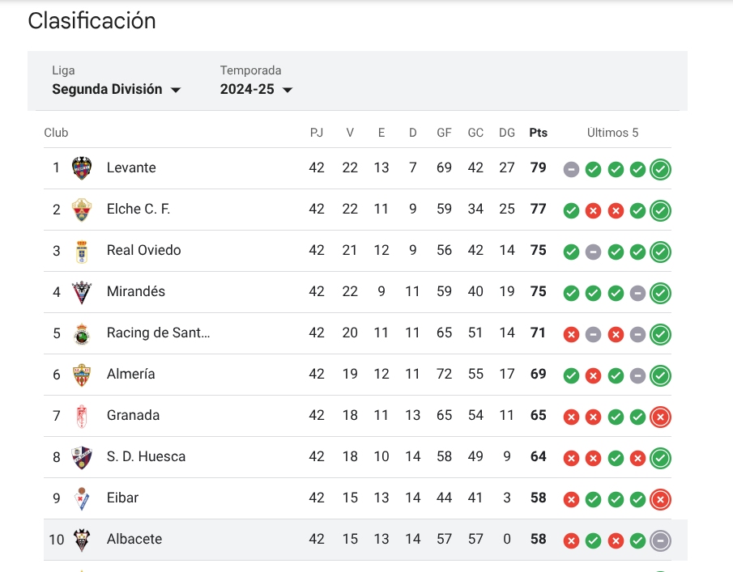Screen dimensions: 733x572
Task: Click Eibar's latest circled loss icon
Action: (660, 500)
